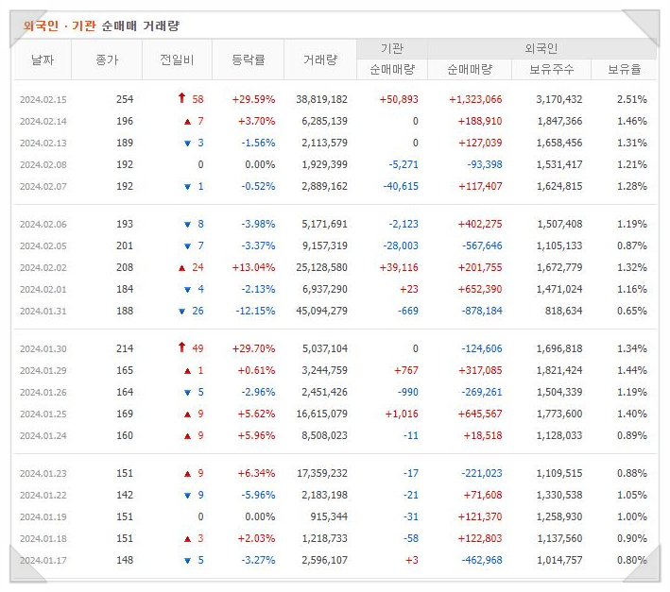Select the date 2024.02.14
670x592 pixels.
[43, 121]
